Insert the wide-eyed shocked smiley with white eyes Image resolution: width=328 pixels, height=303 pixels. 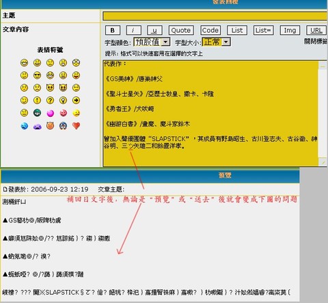pos(76,63)
